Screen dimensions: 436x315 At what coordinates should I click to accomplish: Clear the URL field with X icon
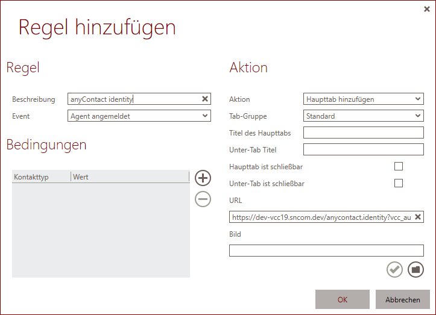click(418, 217)
